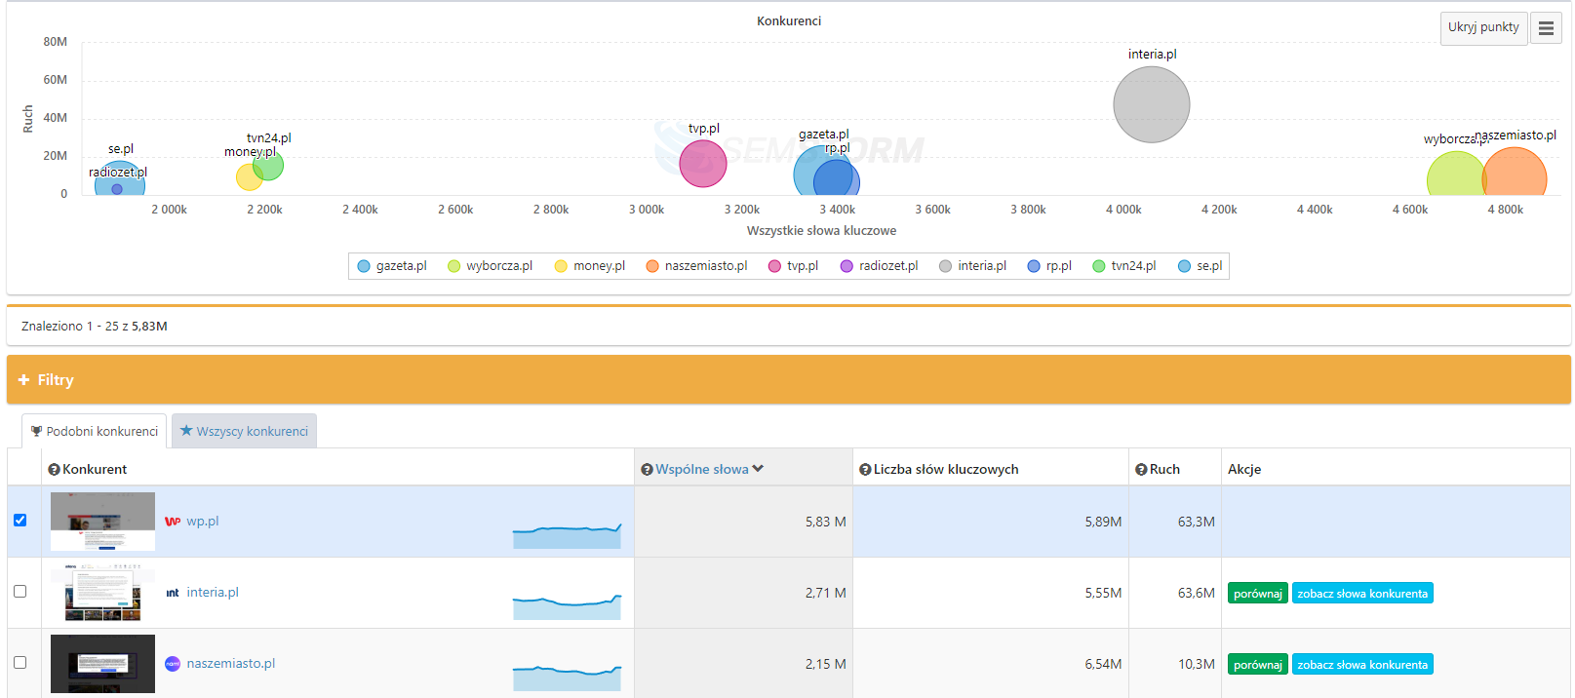
Task: Click porównaj button for naszemiasto.pl
Action: [x=1258, y=665]
